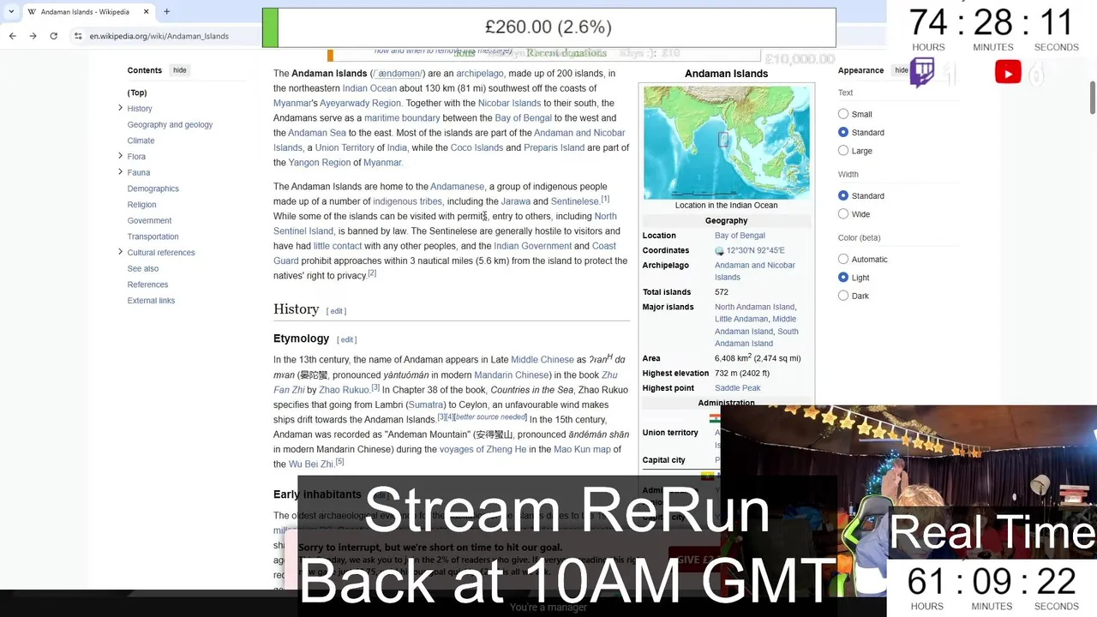Go to References in contents

[x=147, y=285]
